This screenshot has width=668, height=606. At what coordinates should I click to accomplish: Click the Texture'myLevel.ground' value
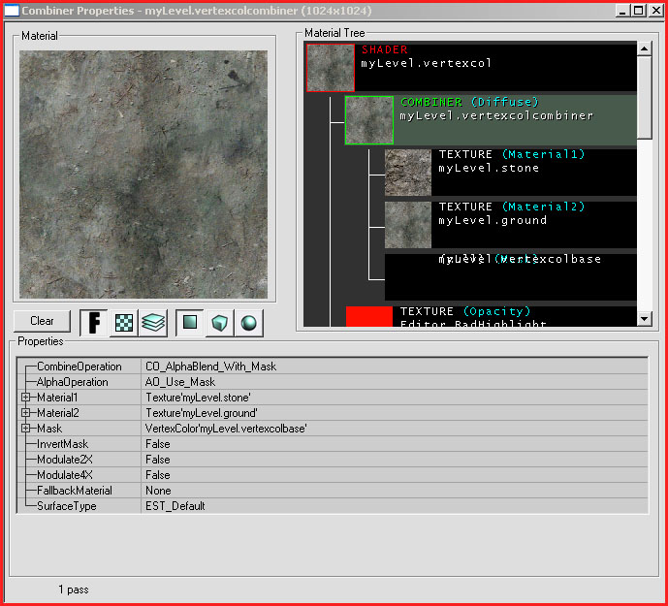pyautogui.click(x=202, y=412)
